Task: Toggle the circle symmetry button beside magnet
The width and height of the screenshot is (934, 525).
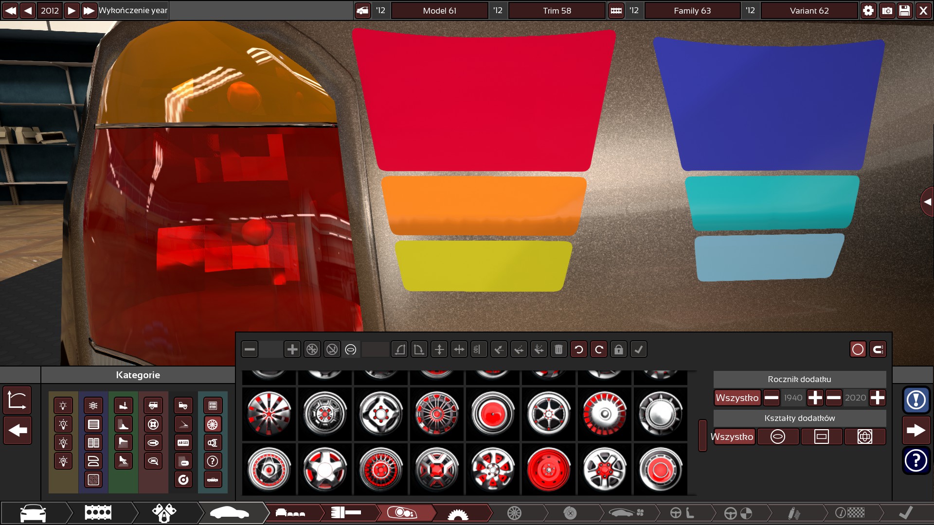Action: coord(858,350)
